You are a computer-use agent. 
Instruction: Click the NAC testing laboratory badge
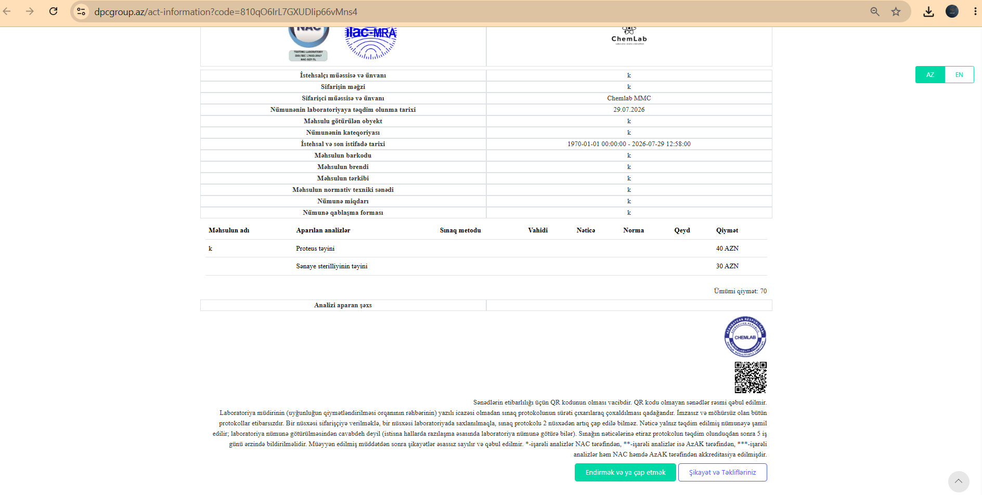tap(308, 44)
